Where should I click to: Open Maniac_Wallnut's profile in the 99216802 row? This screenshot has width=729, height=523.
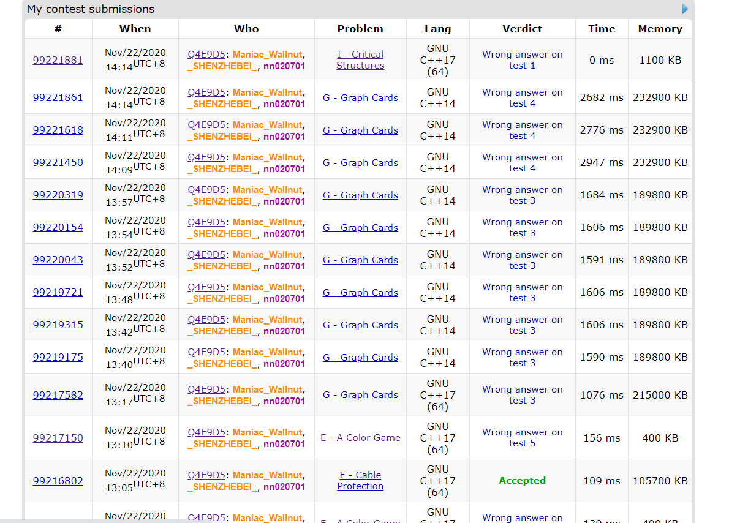267,475
